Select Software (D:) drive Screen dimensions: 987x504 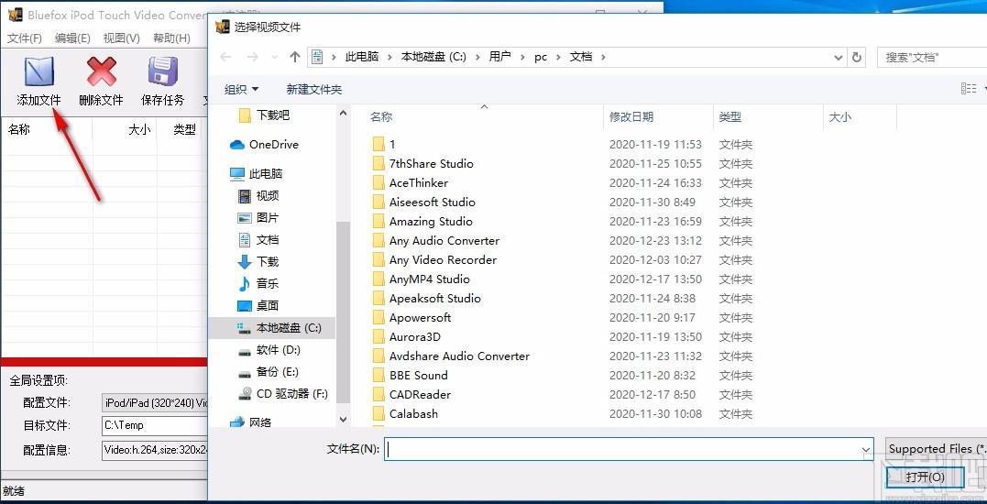269,350
